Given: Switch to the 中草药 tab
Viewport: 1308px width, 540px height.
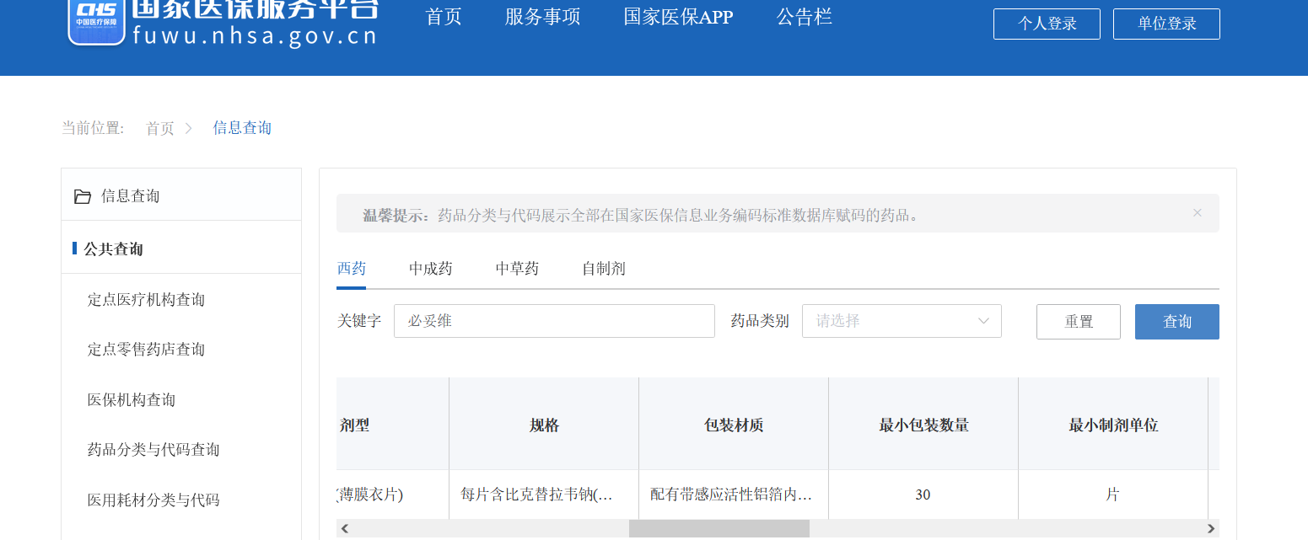Looking at the screenshot, I should (517, 269).
